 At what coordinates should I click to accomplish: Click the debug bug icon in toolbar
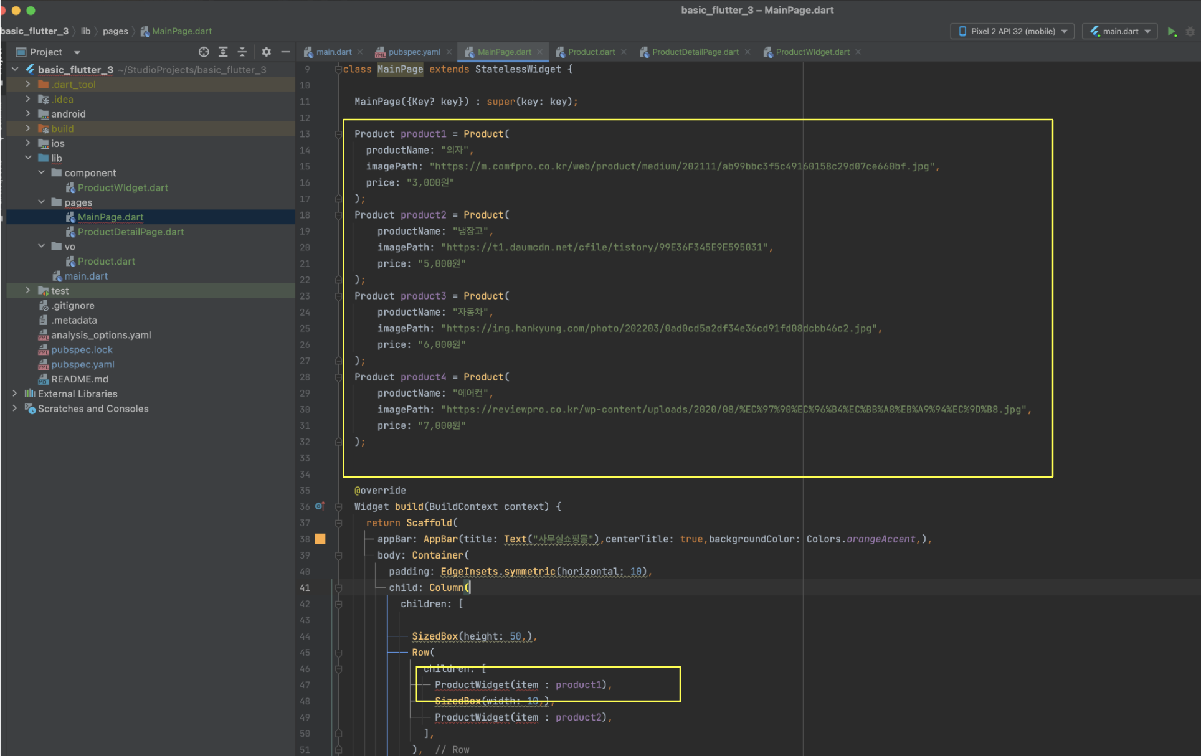click(x=1190, y=31)
